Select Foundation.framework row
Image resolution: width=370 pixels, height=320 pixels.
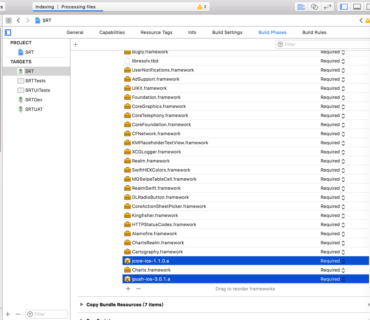(x=246, y=97)
